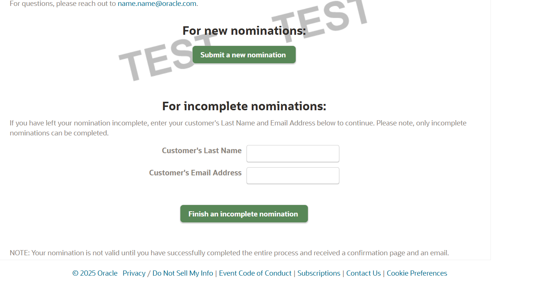Open the Event Code of Conduct link
The height and width of the screenshot is (286, 533).
[255, 273]
